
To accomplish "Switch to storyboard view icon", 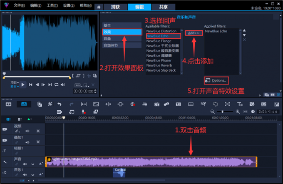I will click(x=7, y=104).
